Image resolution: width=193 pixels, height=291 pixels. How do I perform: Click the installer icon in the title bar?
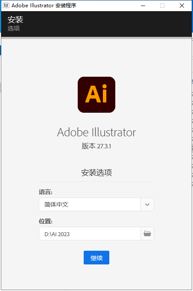6,6
